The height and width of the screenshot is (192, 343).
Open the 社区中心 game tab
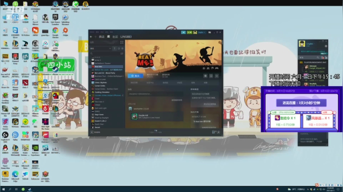[150, 83]
